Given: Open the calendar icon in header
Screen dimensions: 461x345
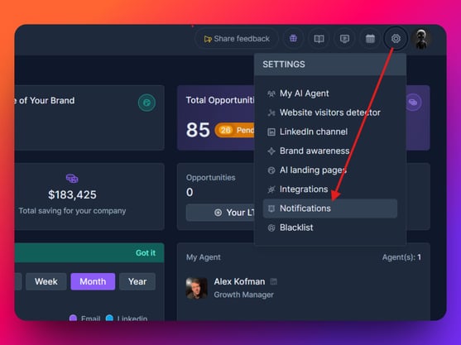Looking at the screenshot, I should (x=370, y=39).
